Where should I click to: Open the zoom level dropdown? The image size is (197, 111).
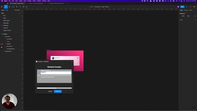[x=195, y=7]
